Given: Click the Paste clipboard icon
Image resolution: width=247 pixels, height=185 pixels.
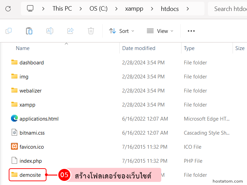Looking at the screenshot, I should point(29,31).
